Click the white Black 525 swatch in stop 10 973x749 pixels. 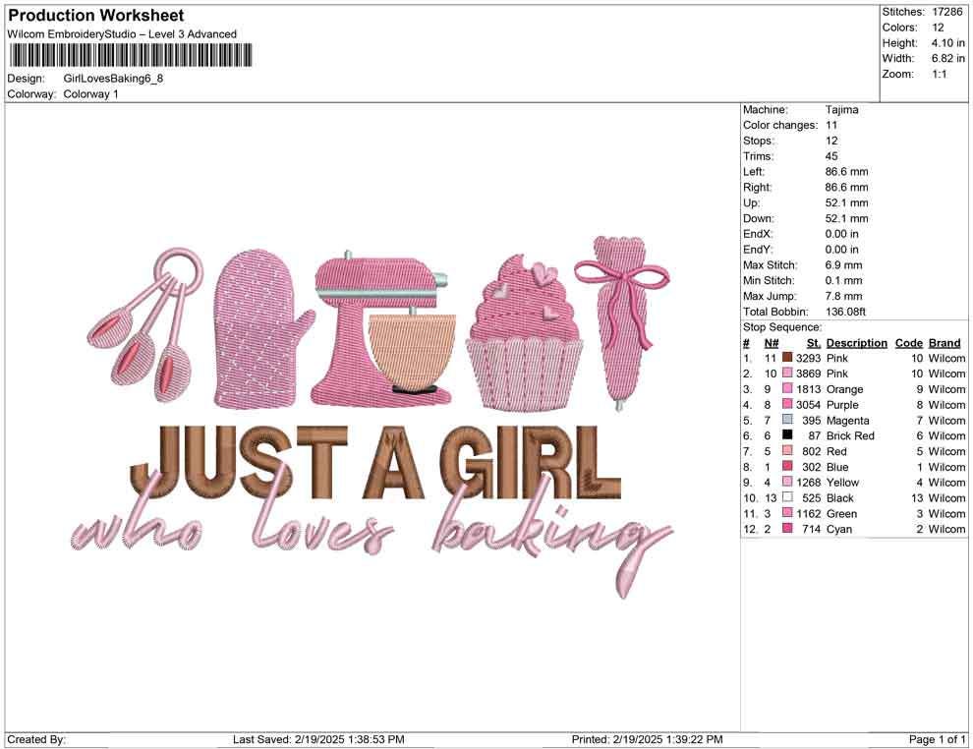coord(786,497)
